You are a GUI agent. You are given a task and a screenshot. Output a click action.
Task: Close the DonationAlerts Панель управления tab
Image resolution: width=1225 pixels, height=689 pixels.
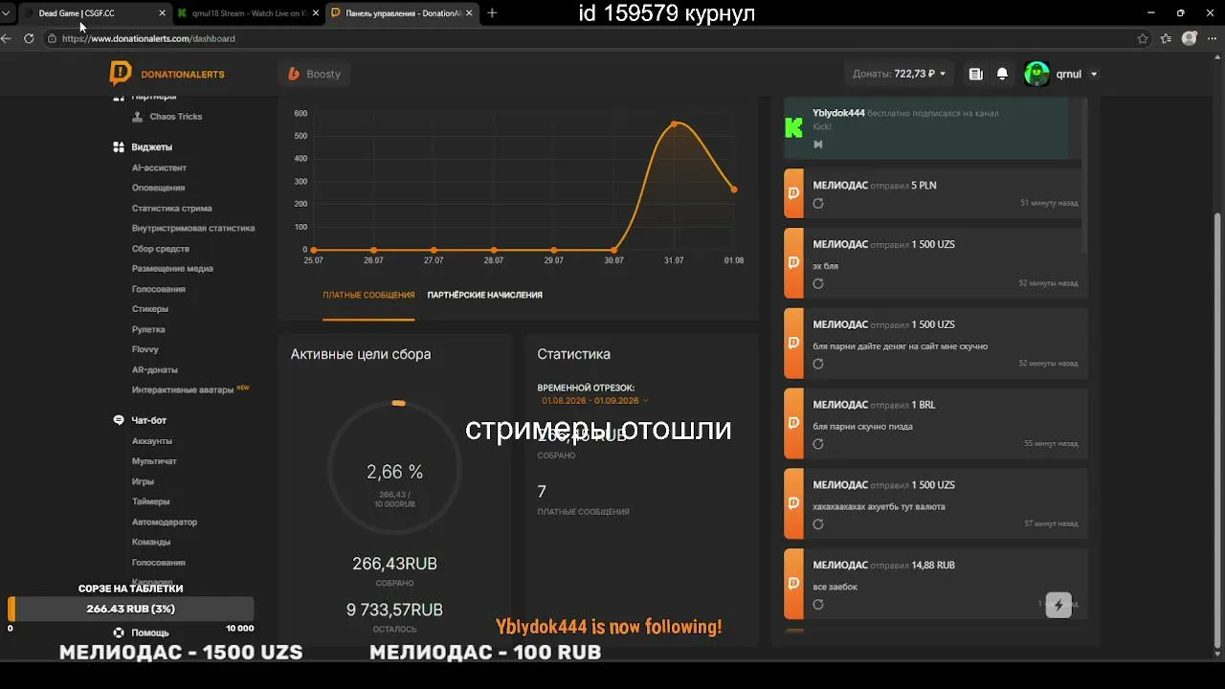click(x=469, y=13)
